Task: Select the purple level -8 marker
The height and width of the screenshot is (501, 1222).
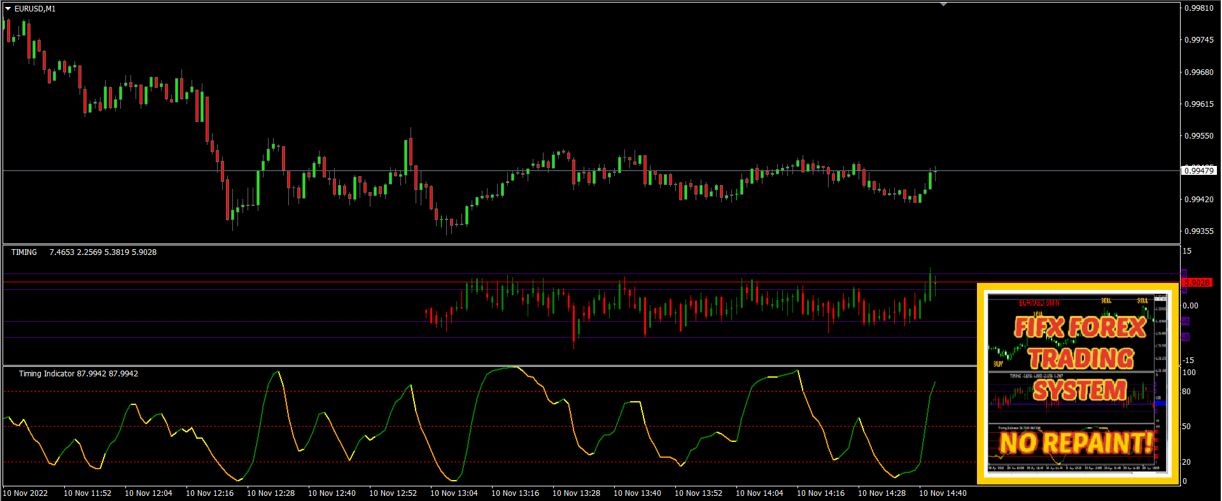Action: (x=1185, y=337)
